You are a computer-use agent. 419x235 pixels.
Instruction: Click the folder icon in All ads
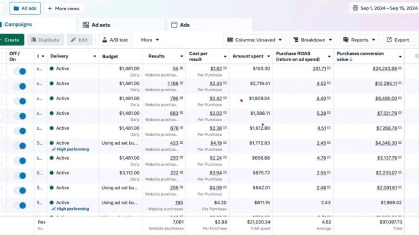(x=16, y=8)
